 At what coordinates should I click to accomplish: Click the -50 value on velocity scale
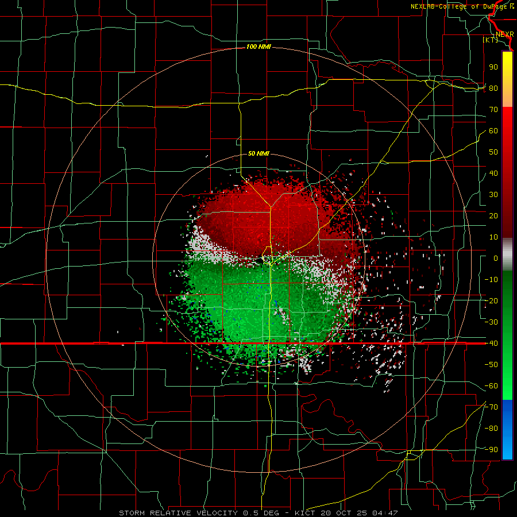coord(491,365)
